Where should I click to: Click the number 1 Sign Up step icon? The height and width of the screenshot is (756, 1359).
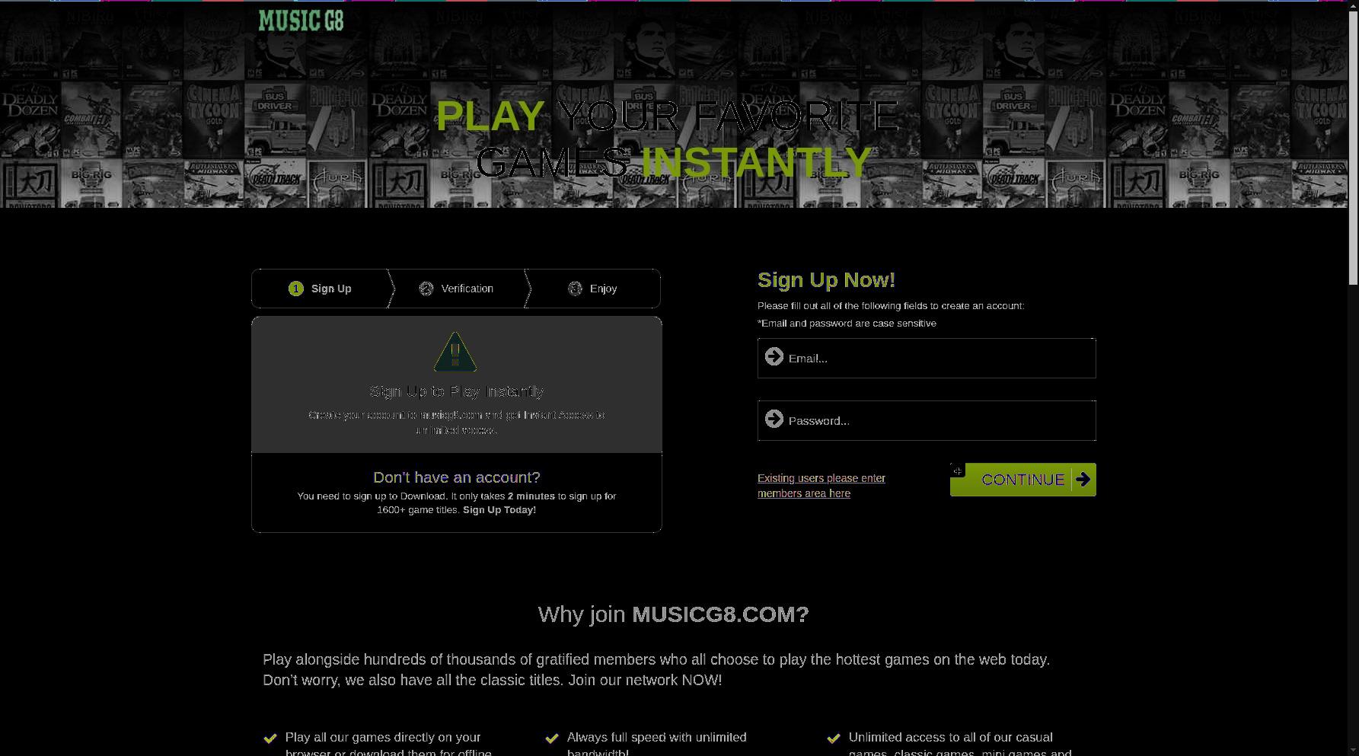296,289
